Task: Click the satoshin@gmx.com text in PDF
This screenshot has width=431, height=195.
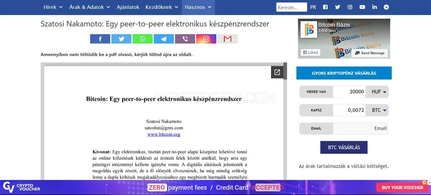Action: pos(164,128)
